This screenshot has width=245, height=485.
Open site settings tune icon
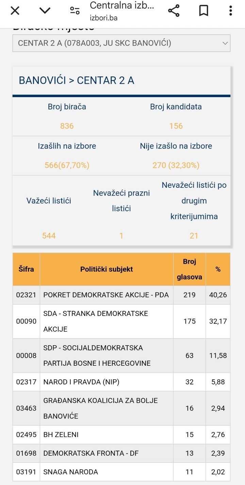(75, 11)
